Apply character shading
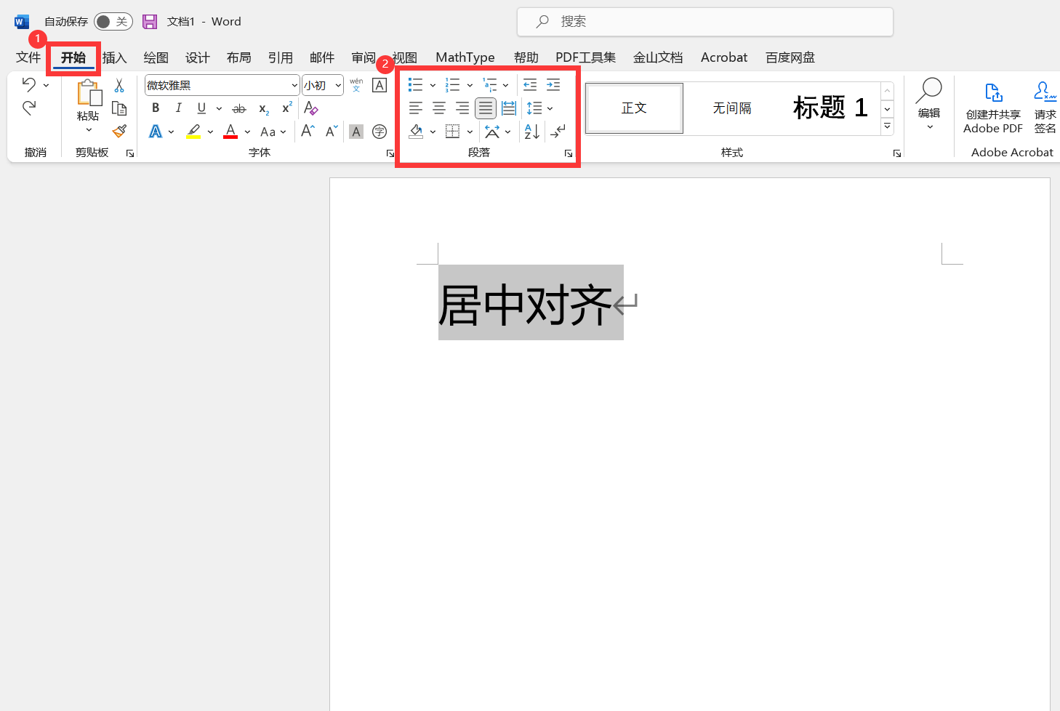Image resolution: width=1060 pixels, height=711 pixels. point(356,132)
